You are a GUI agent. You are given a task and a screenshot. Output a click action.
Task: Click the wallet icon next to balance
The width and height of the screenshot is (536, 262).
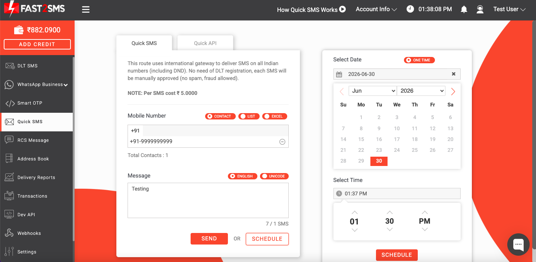pos(19,30)
